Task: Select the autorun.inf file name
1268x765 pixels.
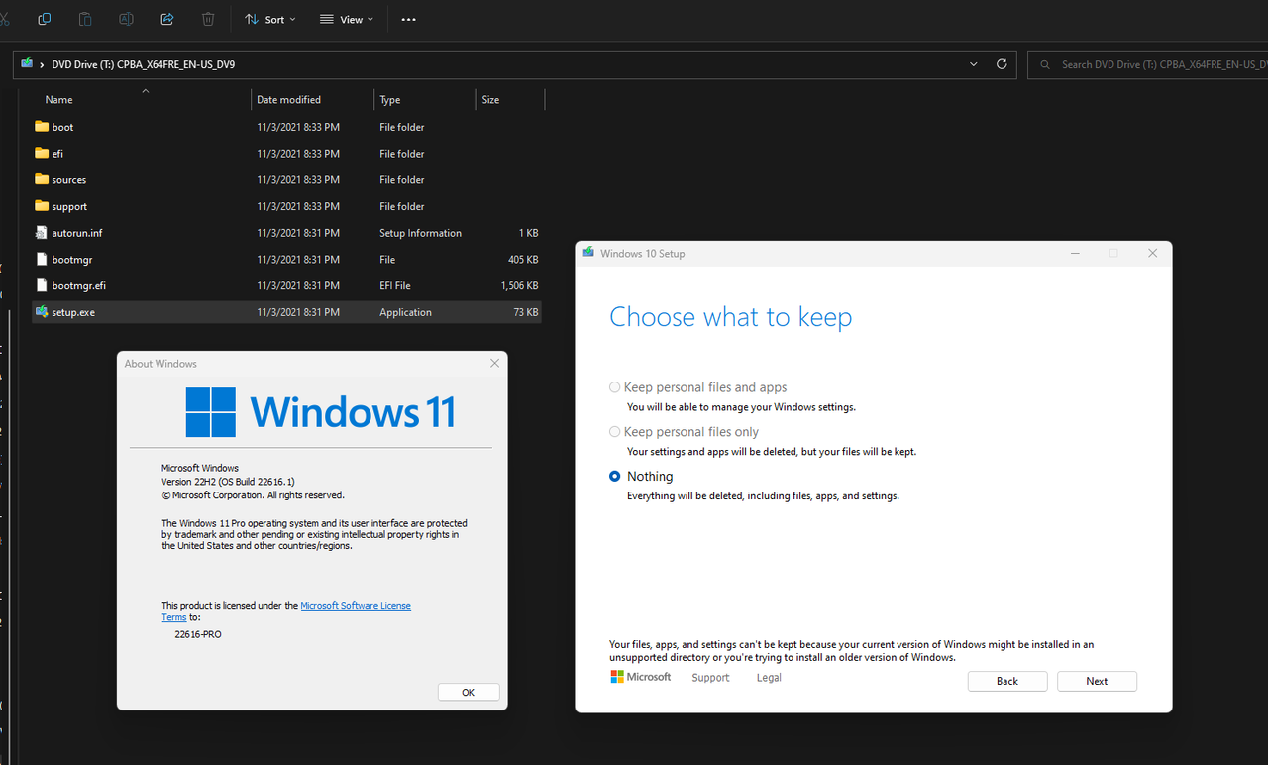Action: (x=77, y=233)
